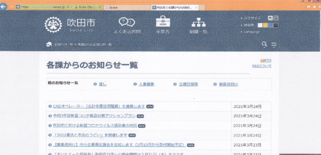The width and height of the screenshot is (321, 155).
Task: Open browser home icon at top right
Action: [309, 7]
